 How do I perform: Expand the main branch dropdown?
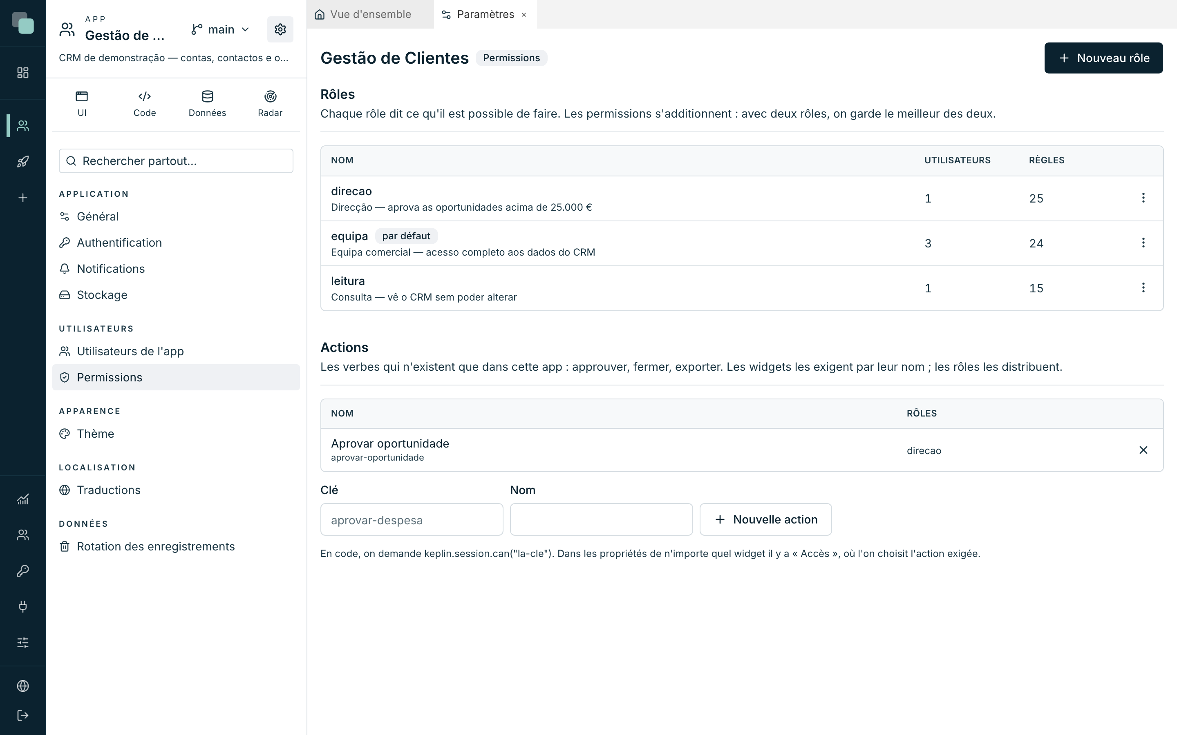(x=220, y=30)
